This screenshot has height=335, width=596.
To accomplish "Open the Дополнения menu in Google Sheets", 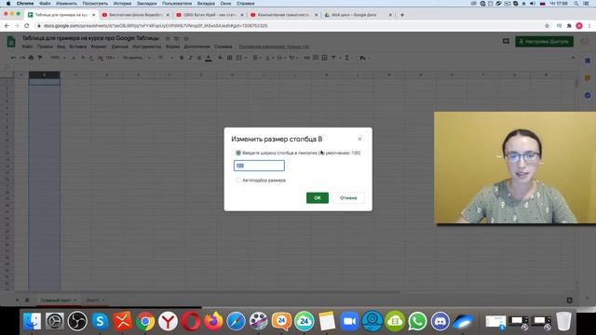I will 196,47.
